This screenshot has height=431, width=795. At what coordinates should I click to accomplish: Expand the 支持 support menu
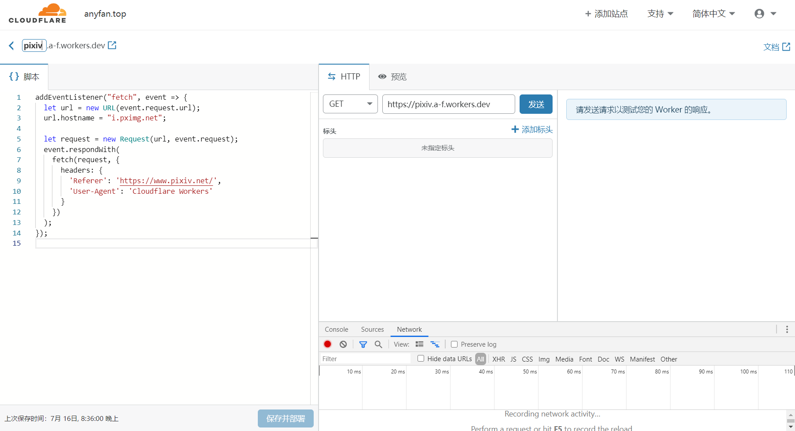pyautogui.click(x=660, y=14)
